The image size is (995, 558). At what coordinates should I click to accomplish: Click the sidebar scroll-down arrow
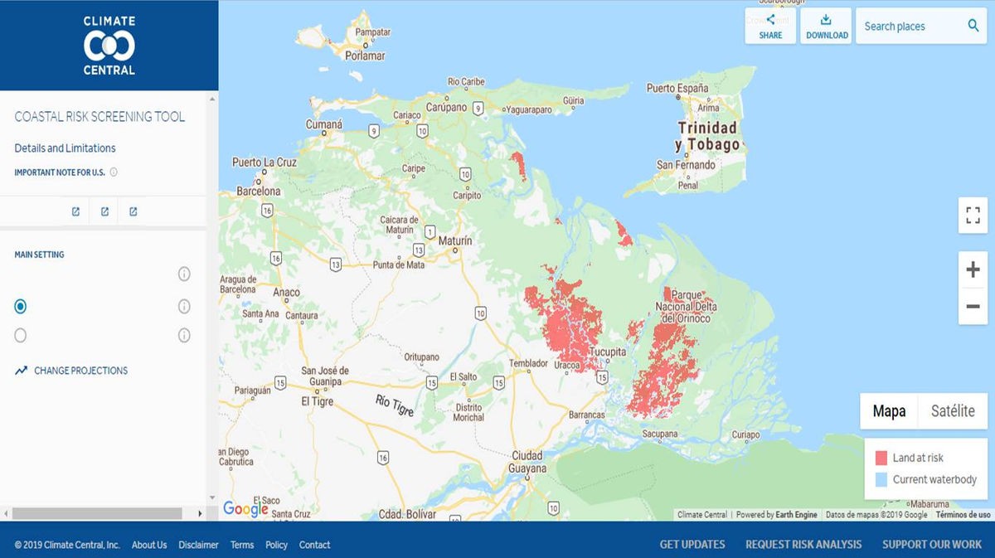pos(211,497)
